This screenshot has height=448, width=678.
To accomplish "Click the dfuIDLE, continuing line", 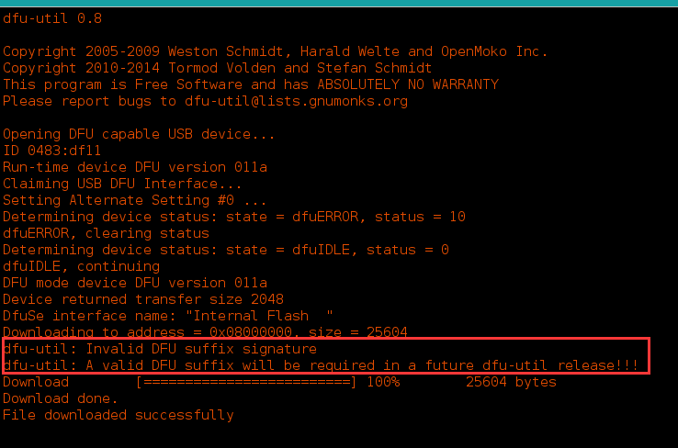I will coord(81,266).
